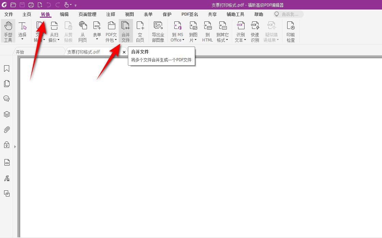Open the PDF Sign (PDF签名) tab
This screenshot has width=382, height=238.
pyautogui.click(x=190, y=14)
